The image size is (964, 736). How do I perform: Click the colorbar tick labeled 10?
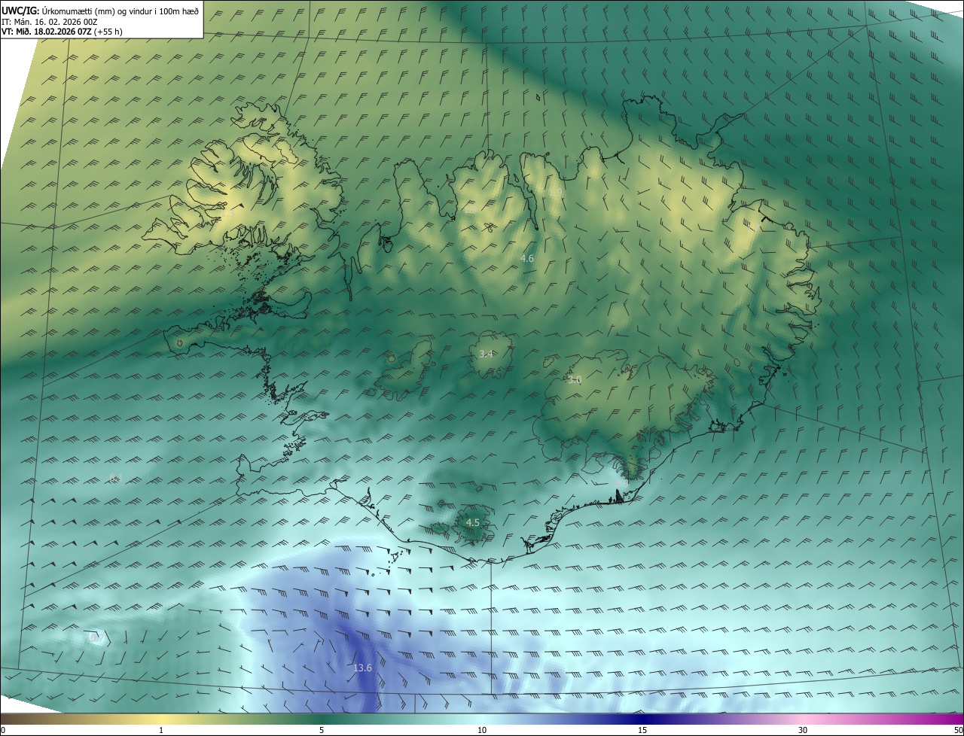click(482, 730)
